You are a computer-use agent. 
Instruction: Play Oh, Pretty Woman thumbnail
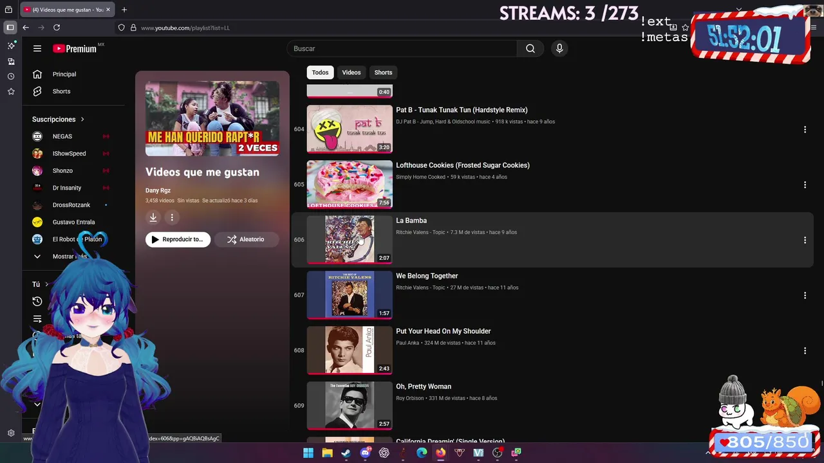pos(350,406)
